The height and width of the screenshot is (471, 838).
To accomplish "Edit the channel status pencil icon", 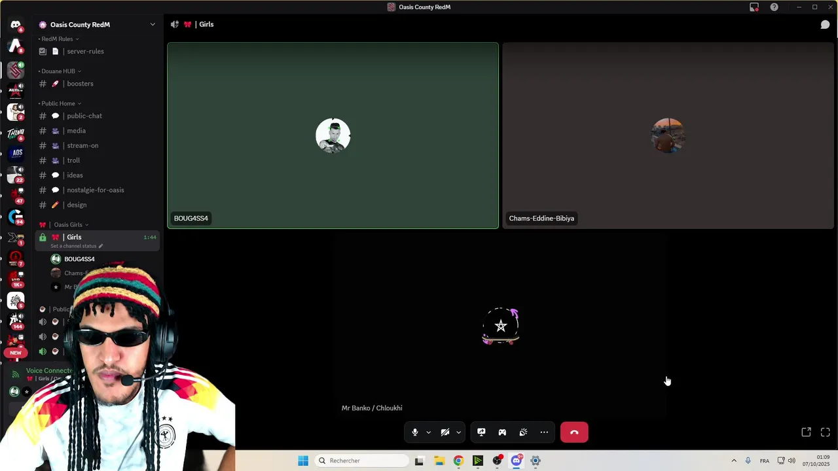I will pos(101,246).
